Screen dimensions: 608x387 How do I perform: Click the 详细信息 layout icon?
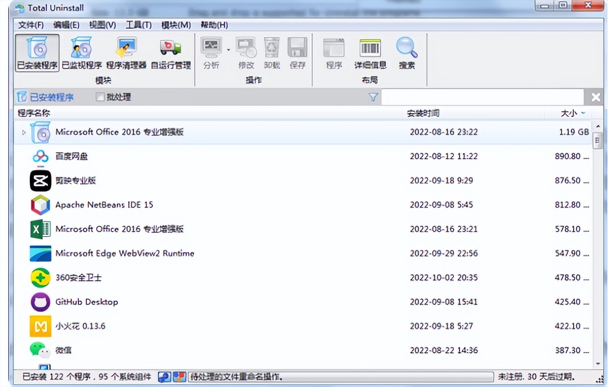[369, 53]
